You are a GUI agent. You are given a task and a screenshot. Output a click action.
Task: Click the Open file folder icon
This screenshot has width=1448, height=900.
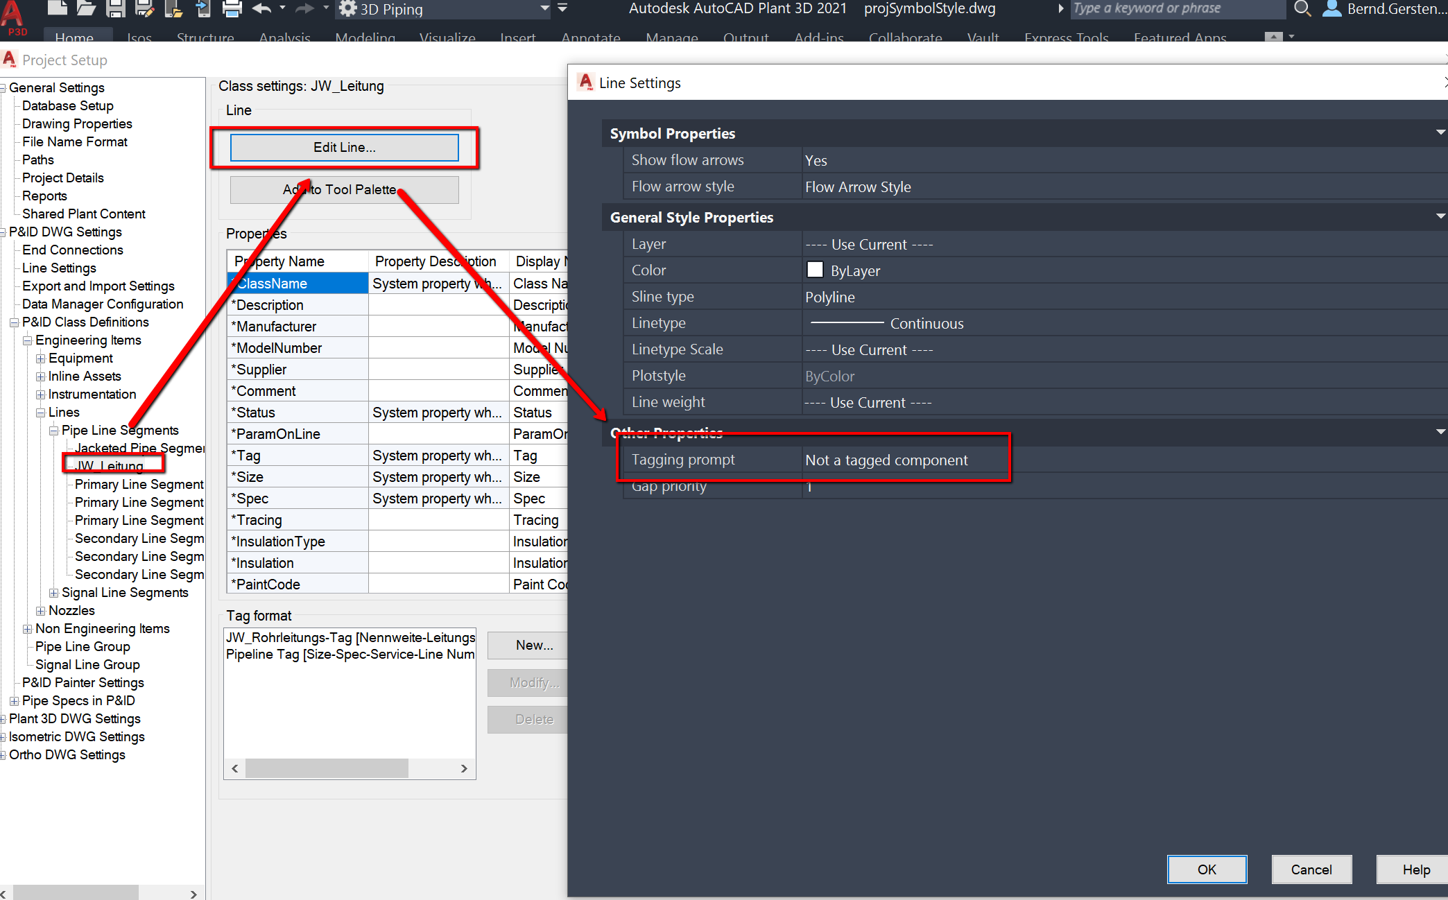86,8
